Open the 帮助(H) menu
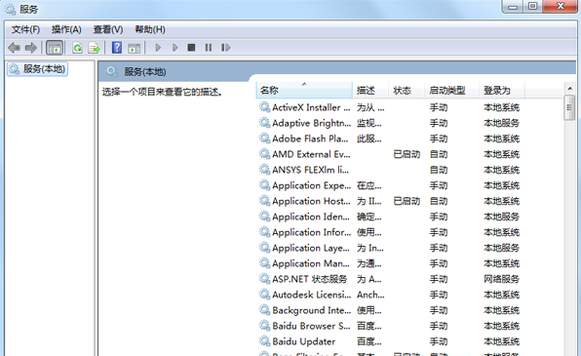Image resolution: width=581 pixels, height=356 pixels. pyautogui.click(x=150, y=29)
